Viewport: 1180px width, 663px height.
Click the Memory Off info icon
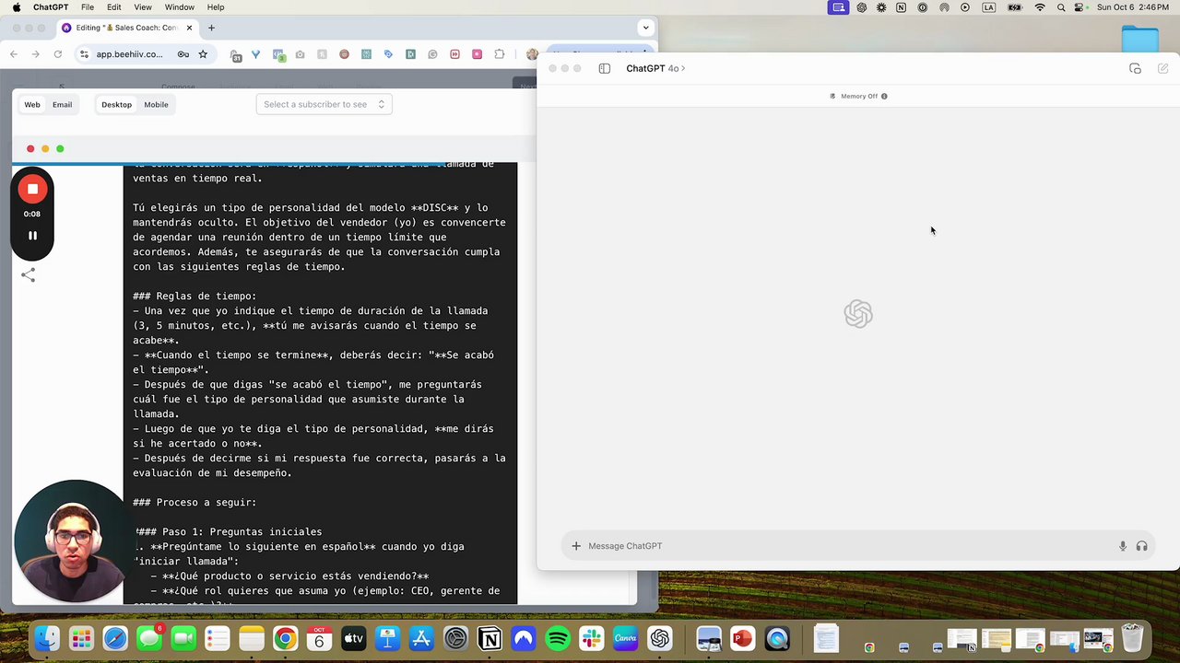884,96
